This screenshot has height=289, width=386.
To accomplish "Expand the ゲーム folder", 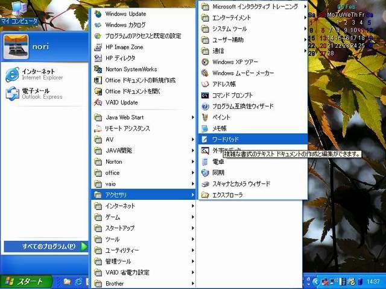I will tap(144, 217).
